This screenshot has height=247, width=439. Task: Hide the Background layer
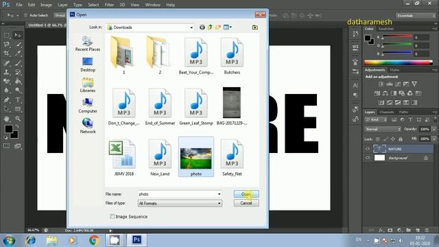click(368, 158)
